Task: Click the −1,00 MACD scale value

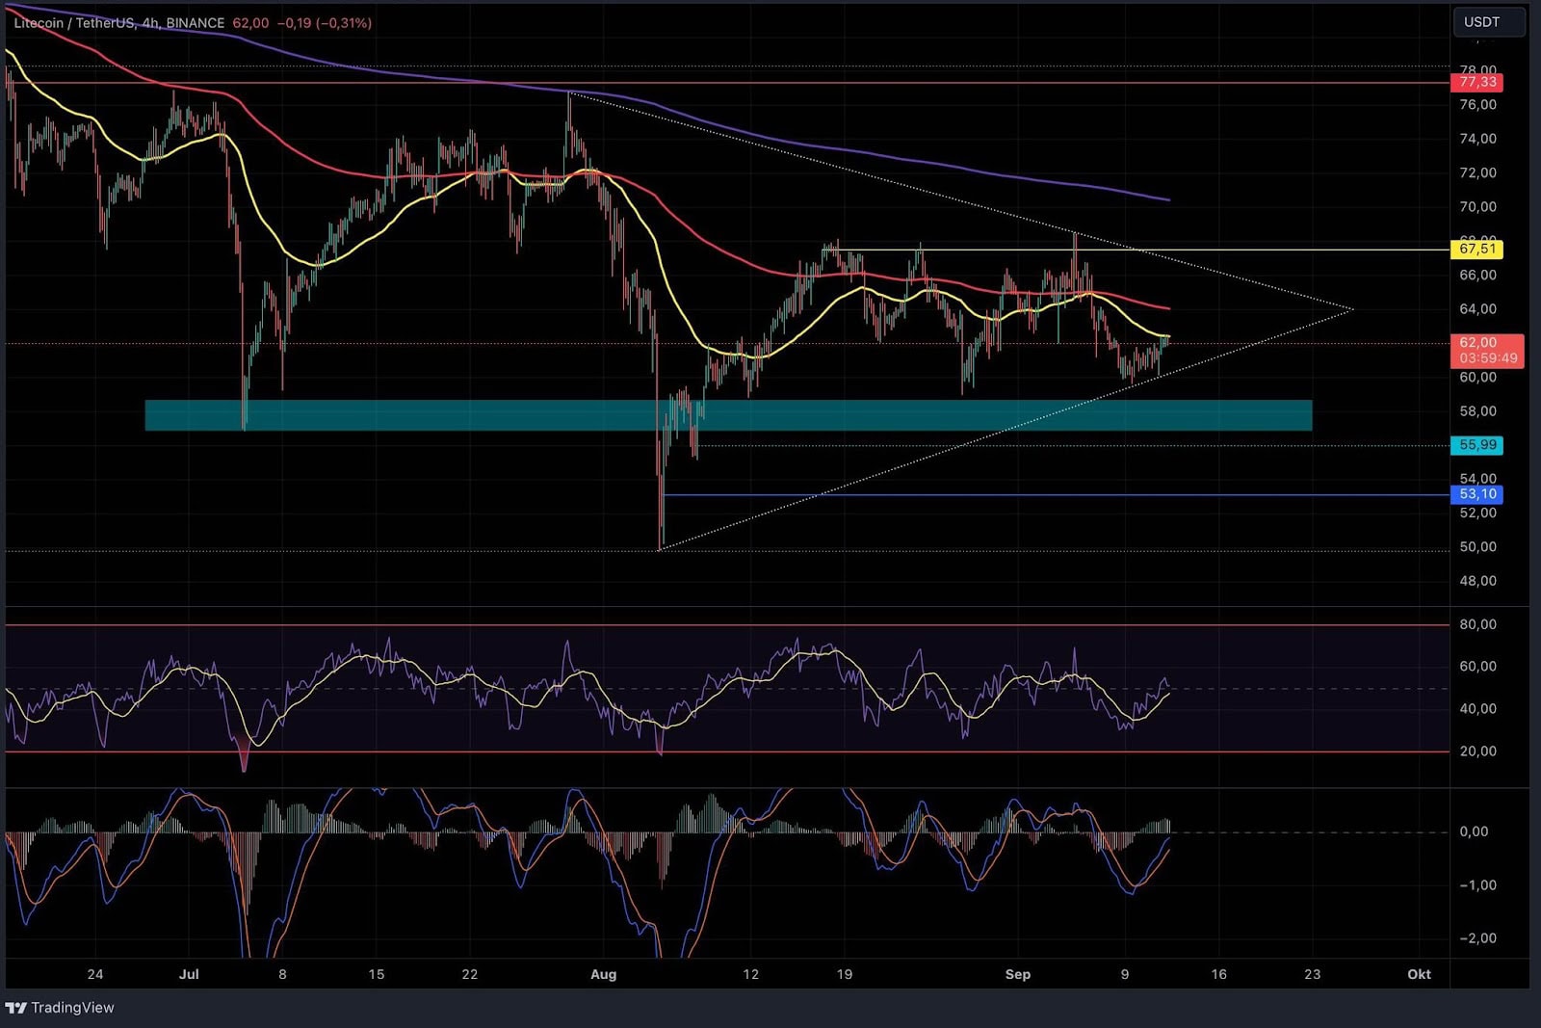Action: (1476, 885)
